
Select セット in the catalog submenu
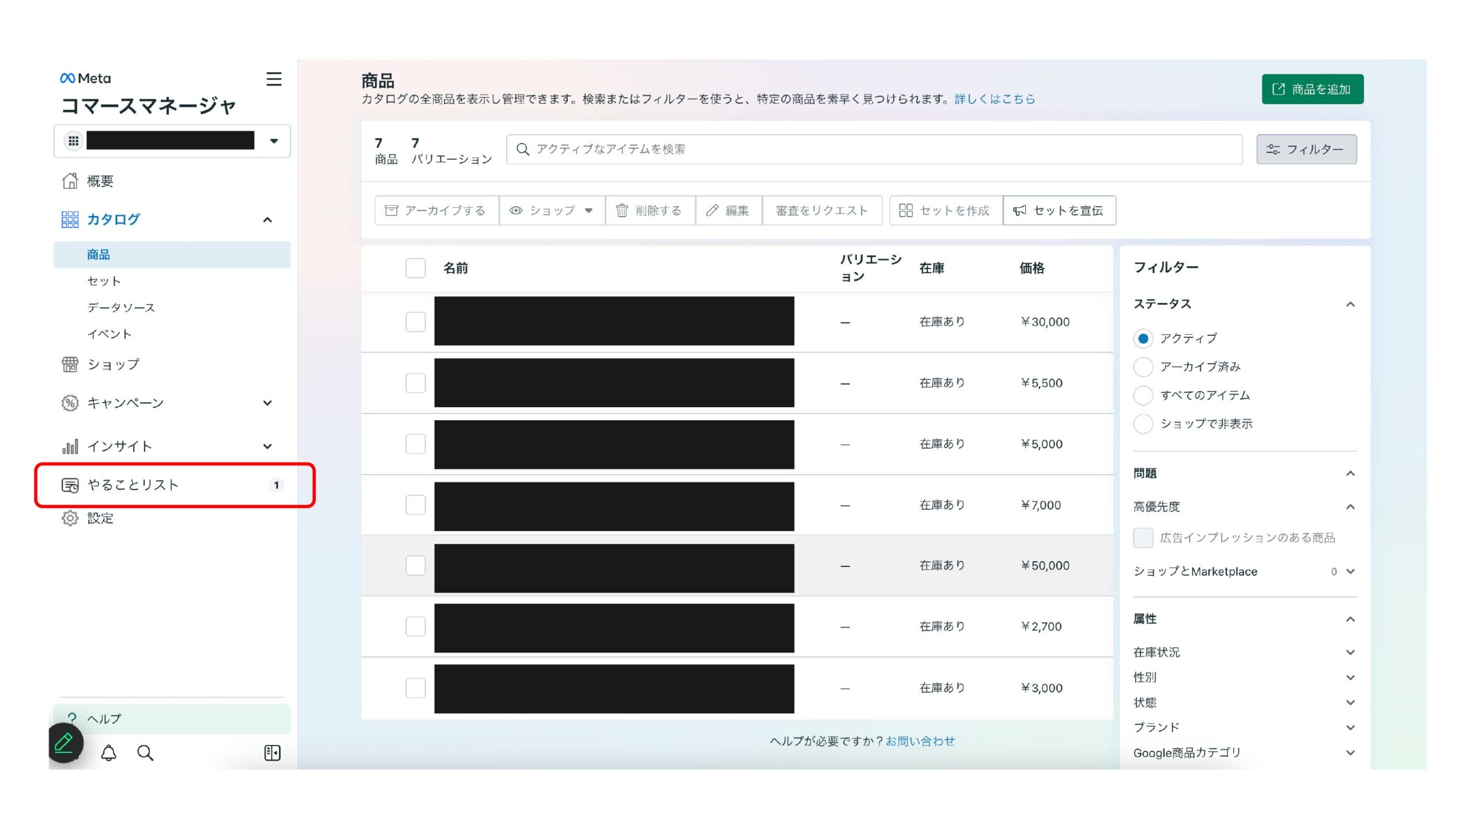(x=104, y=281)
